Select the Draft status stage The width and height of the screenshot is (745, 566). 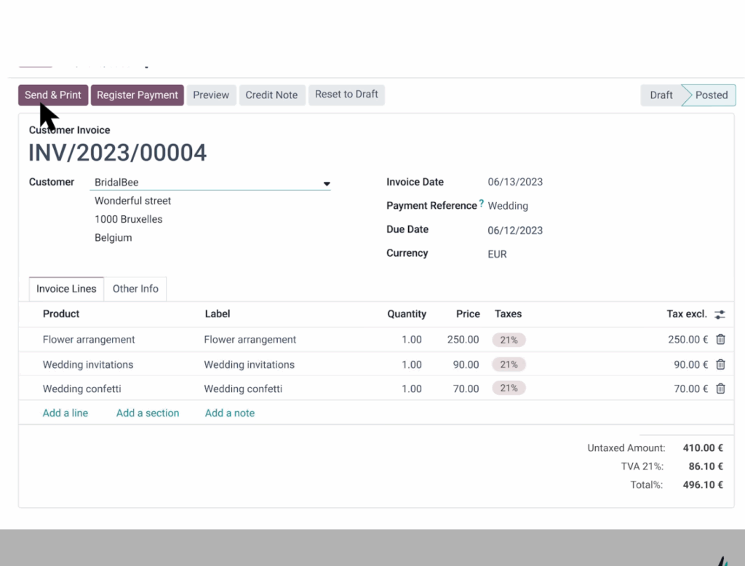click(x=661, y=95)
